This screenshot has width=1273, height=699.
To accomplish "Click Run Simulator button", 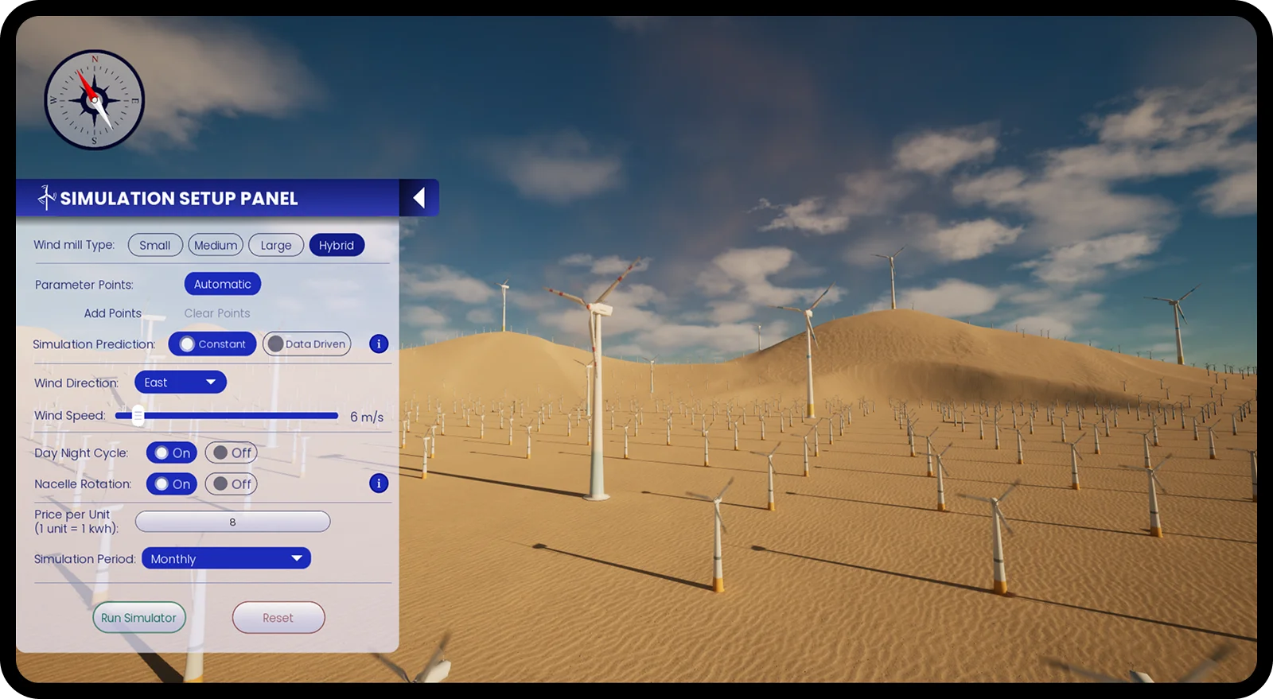I will pyautogui.click(x=139, y=617).
